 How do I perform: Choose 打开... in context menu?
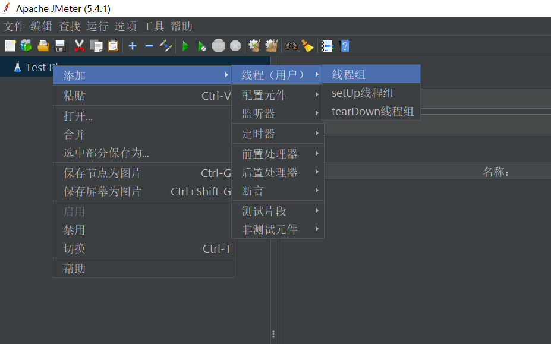[143, 116]
